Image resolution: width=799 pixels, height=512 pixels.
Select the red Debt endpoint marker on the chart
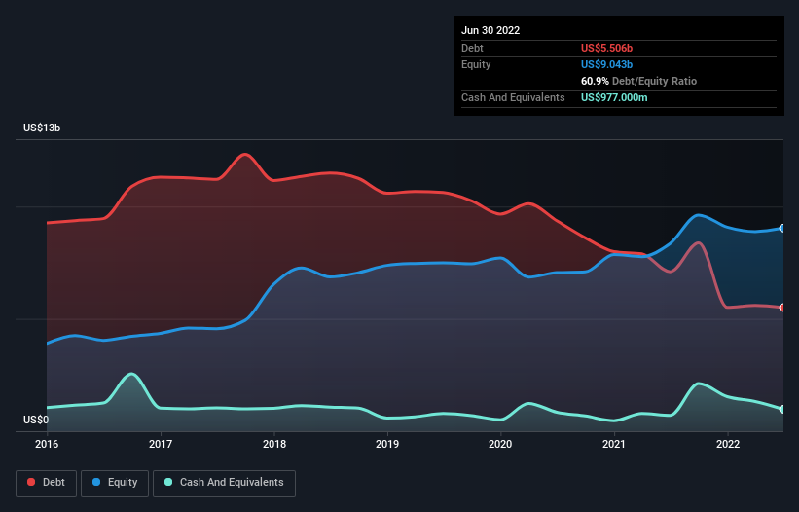tap(782, 308)
